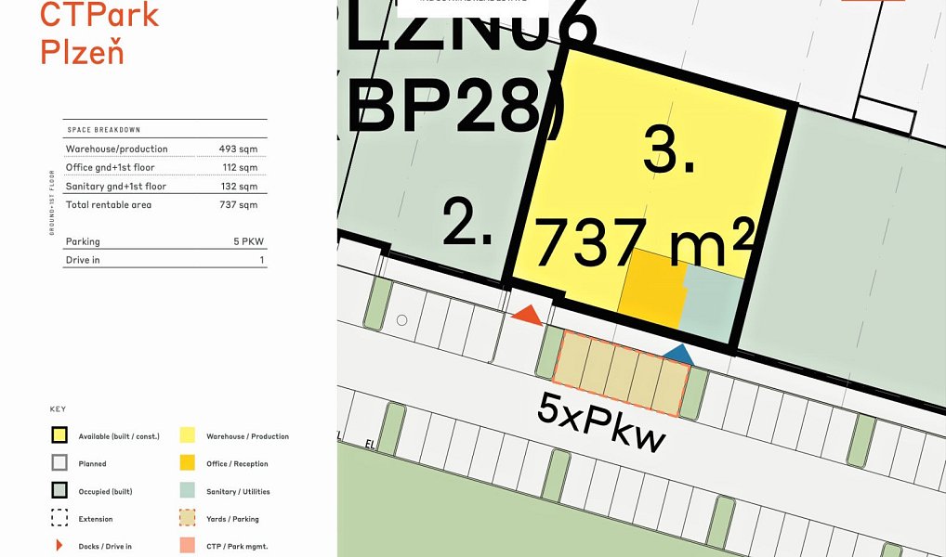Click the 'Sanitary / Utilities' teal swatch
Image resolution: width=946 pixels, height=557 pixels.
pyautogui.click(x=188, y=491)
